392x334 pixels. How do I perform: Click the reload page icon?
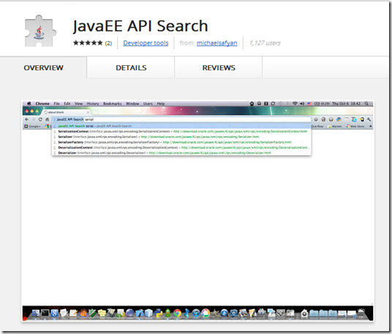(40, 119)
